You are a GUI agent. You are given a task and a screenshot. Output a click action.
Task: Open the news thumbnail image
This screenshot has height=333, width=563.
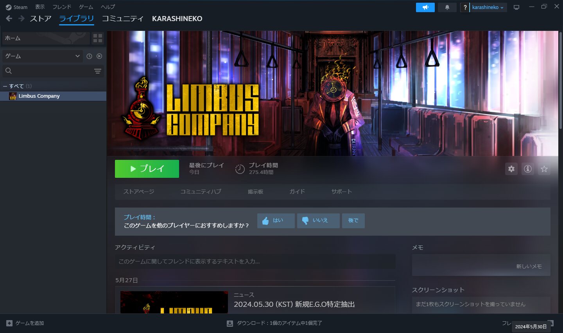point(174,302)
